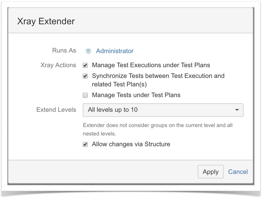Disable Allow changes via Structure checkbox
The height and width of the screenshot is (199, 264).
pos(85,144)
